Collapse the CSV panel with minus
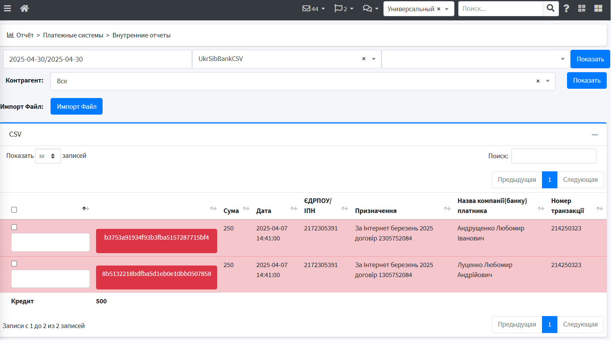 pos(594,135)
